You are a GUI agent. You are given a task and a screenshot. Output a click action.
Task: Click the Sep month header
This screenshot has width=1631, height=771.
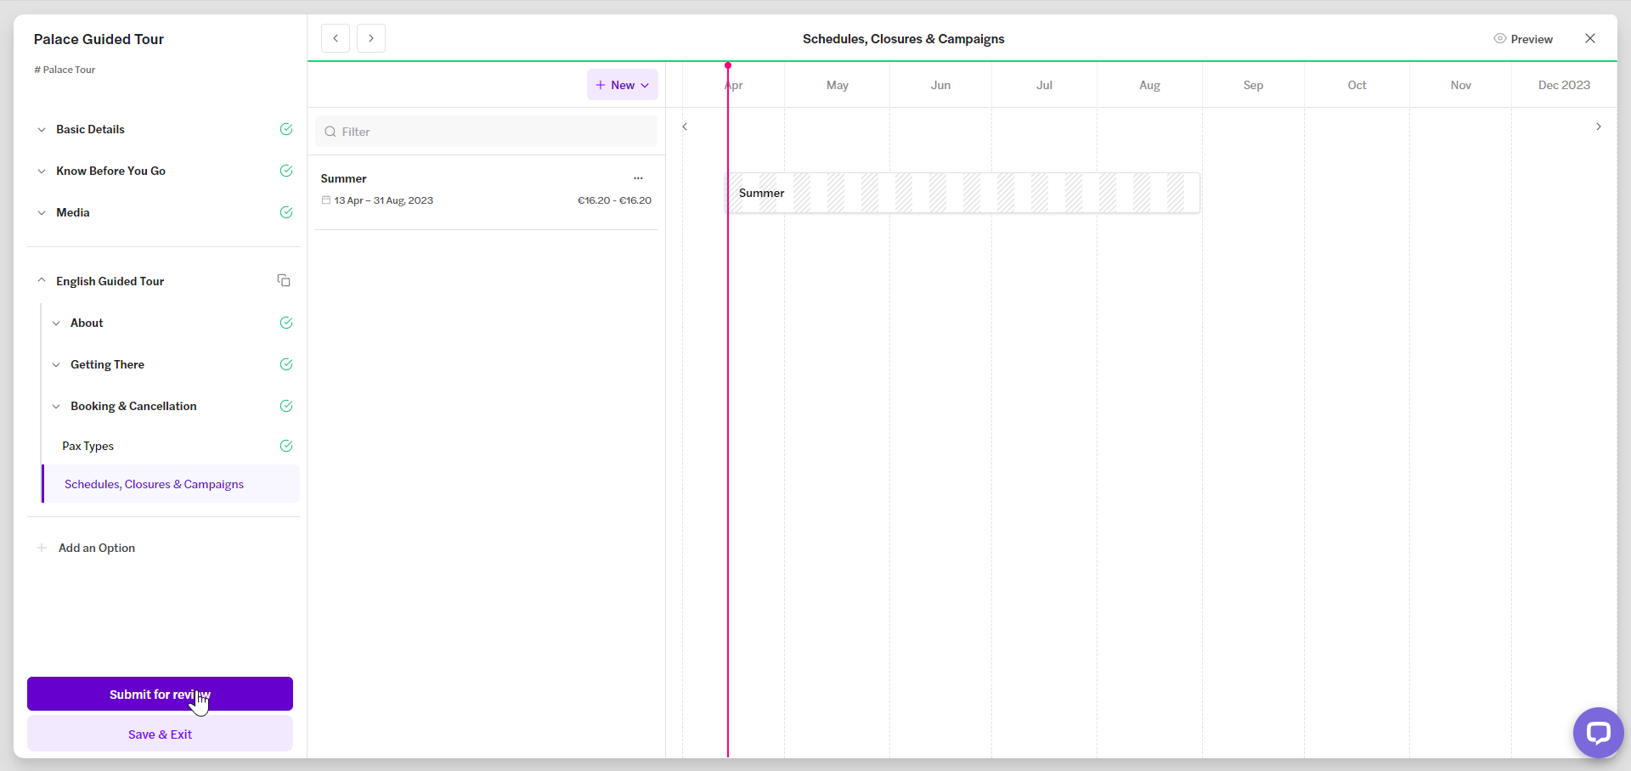point(1253,85)
